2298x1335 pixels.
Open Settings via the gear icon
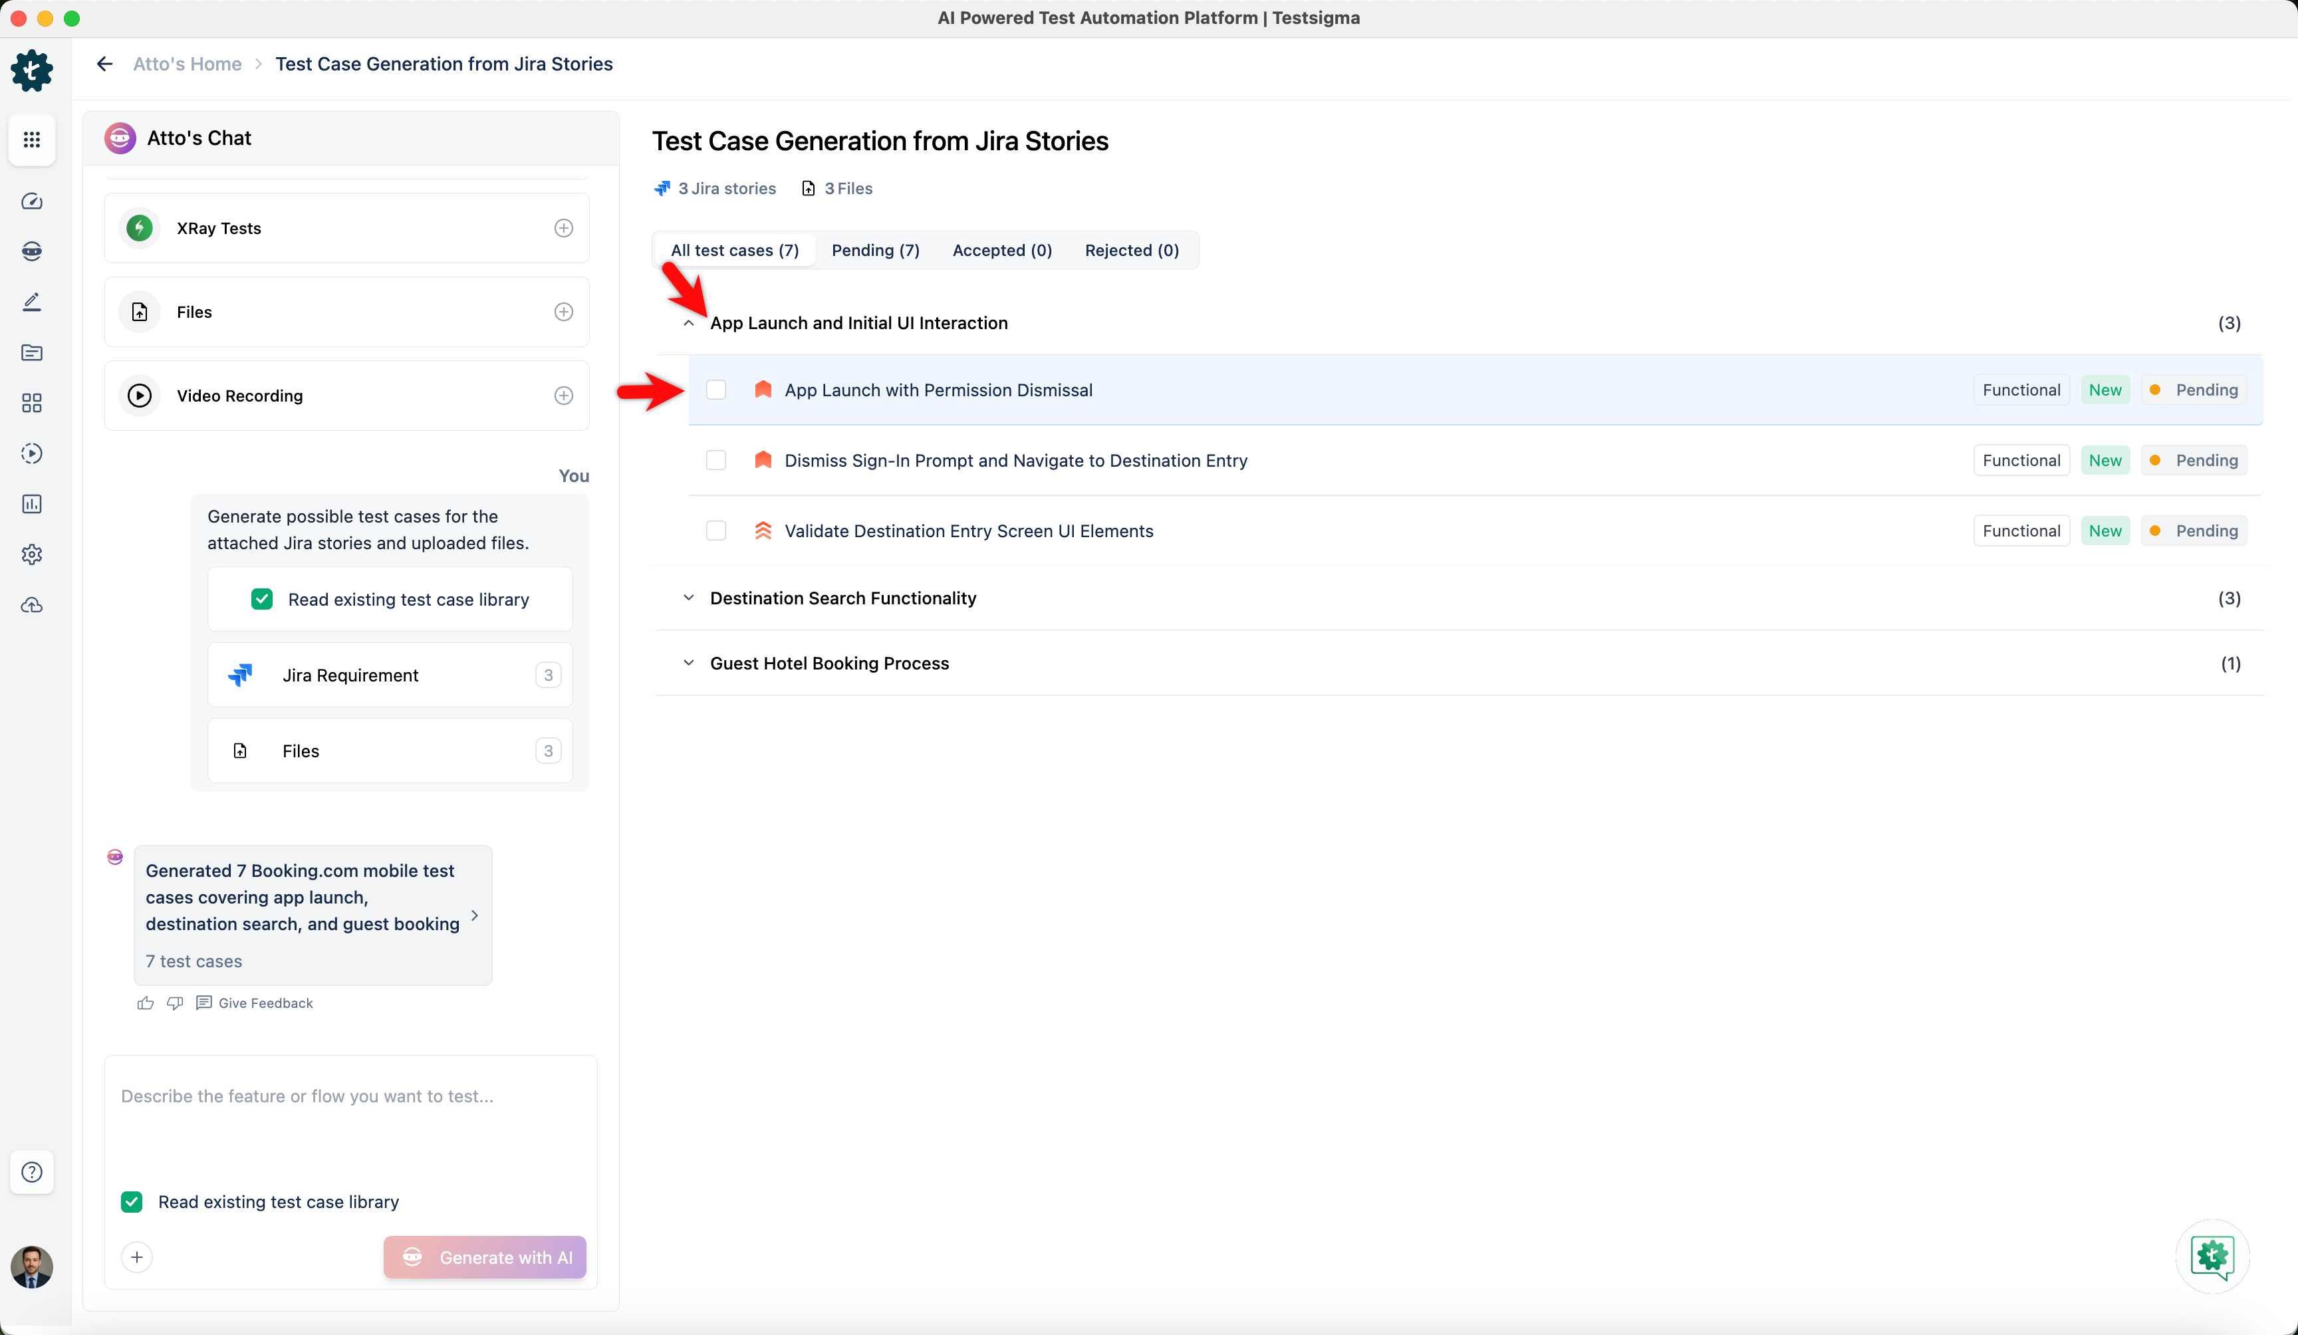coord(32,554)
